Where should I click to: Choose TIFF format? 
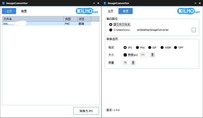175,48
